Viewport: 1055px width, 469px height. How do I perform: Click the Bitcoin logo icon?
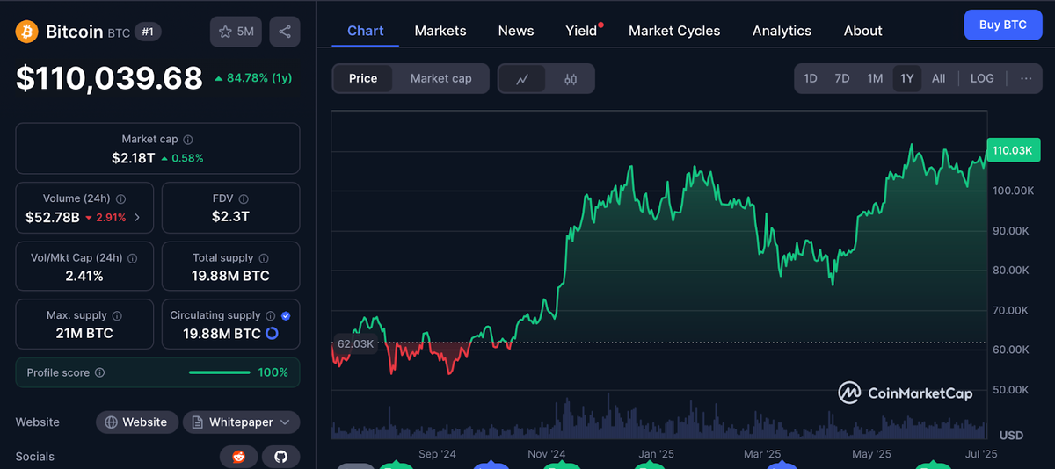[26, 32]
